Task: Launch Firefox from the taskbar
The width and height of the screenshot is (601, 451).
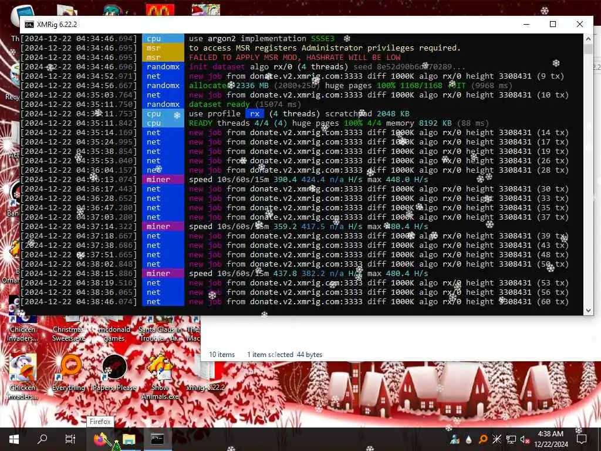Action: tap(100, 439)
